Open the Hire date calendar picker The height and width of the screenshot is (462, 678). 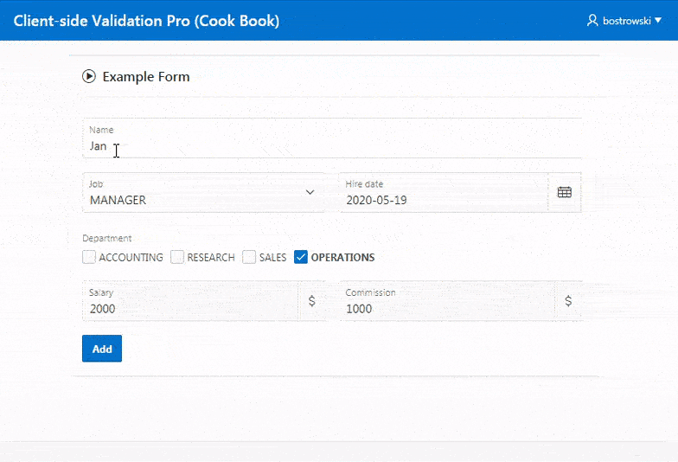[x=565, y=192]
